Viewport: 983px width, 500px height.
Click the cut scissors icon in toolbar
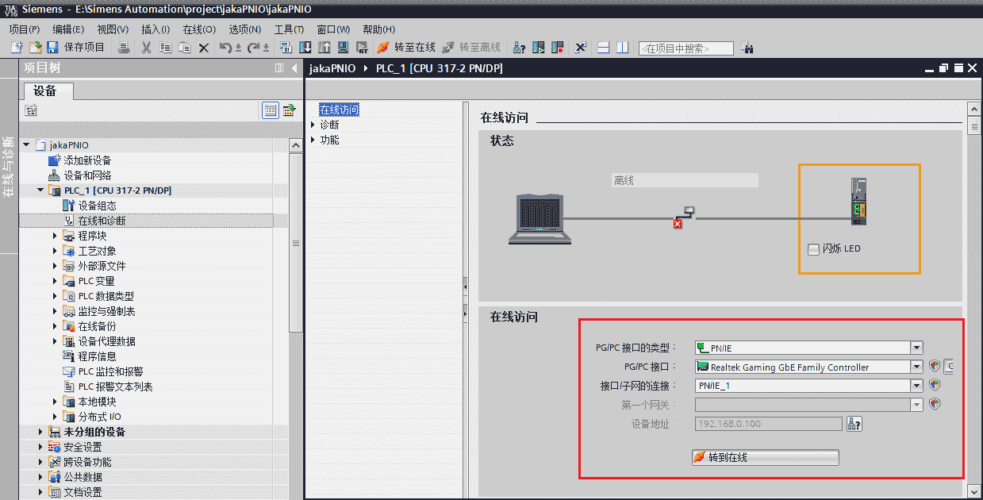coord(146,48)
